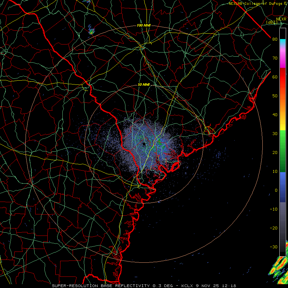Click the 40 value on the dBZ scale
This screenshot has width=288, height=288.
point(275,115)
